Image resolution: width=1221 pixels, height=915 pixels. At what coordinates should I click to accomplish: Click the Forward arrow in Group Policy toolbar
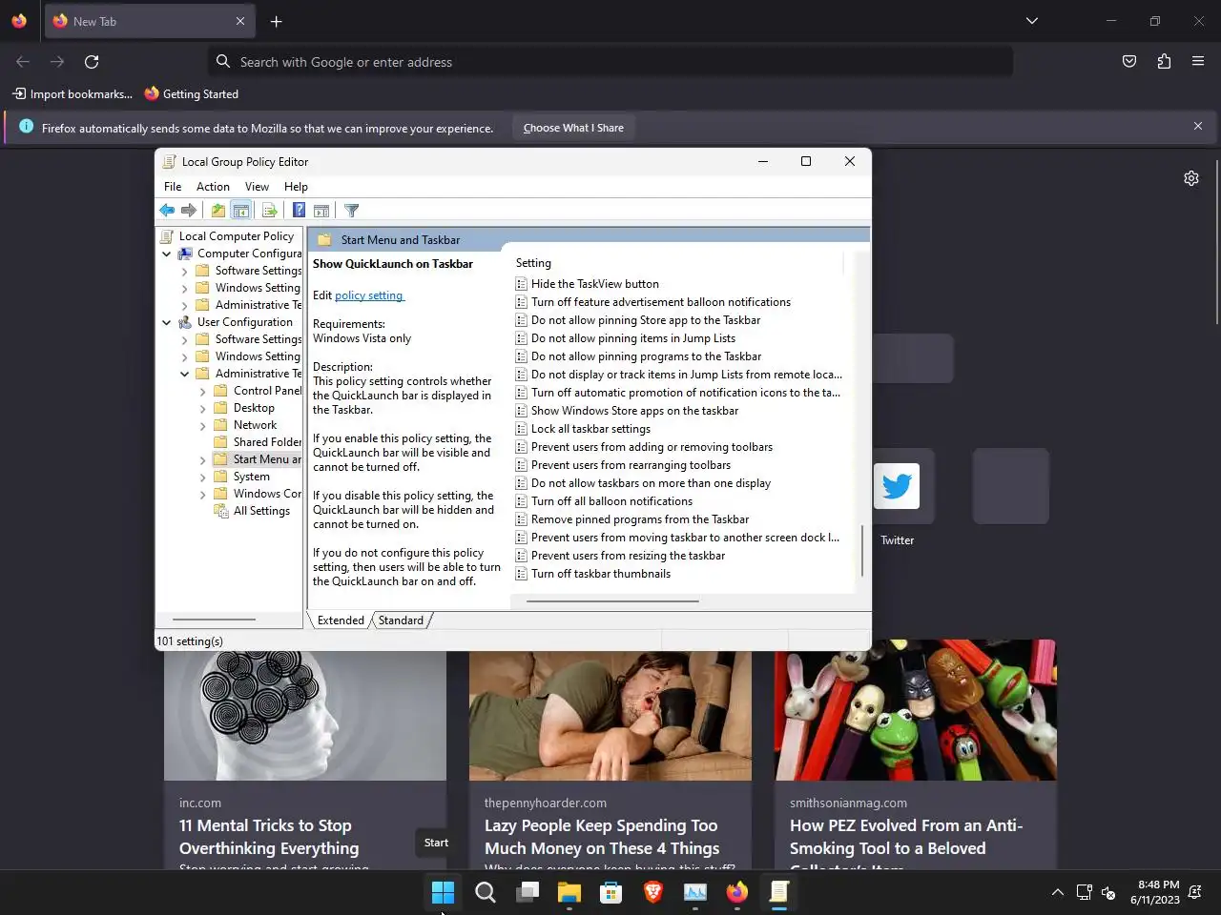click(x=189, y=211)
